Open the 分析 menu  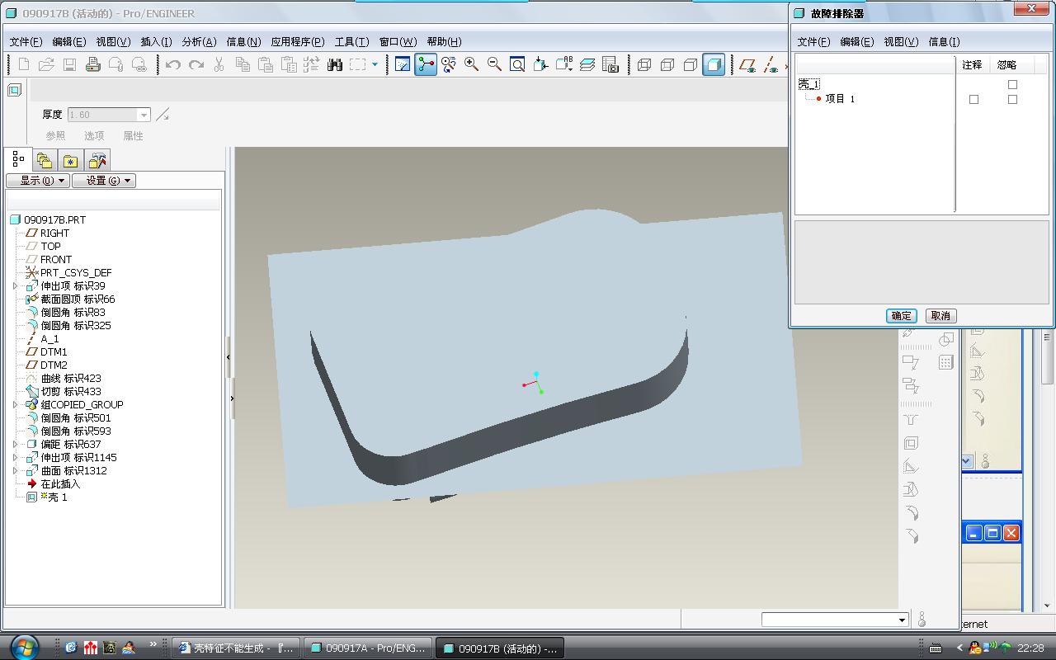(199, 41)
